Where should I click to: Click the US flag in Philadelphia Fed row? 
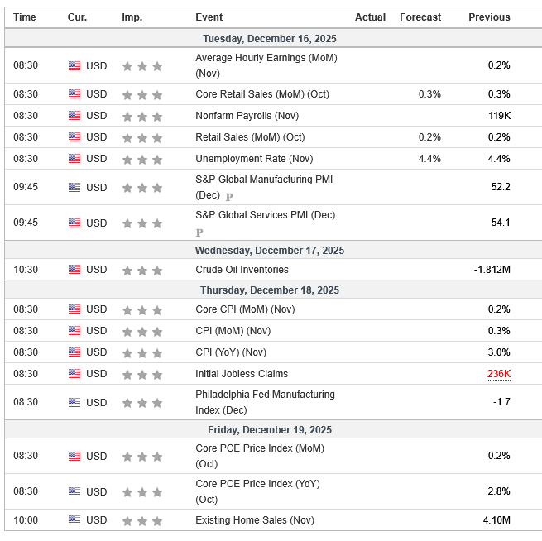[x=74, y=403]
